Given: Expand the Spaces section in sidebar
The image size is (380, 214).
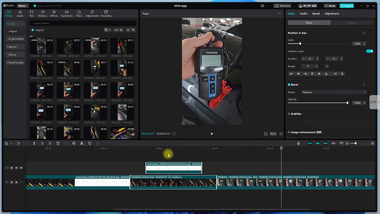Looking at the screenshot, I should pyautogui.click(x=15, y=46).
